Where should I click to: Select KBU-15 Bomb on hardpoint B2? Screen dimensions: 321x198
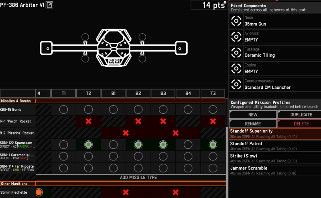tap(138, 110)
